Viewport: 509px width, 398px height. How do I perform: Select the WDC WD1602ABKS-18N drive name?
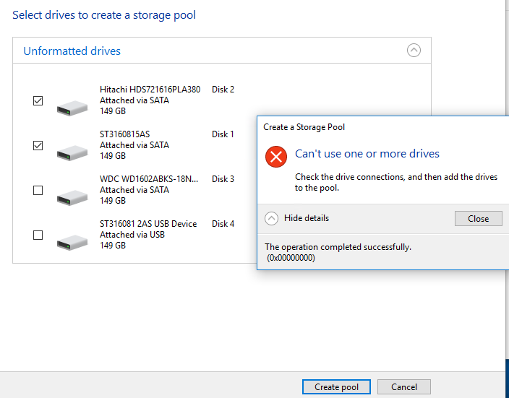149,178
